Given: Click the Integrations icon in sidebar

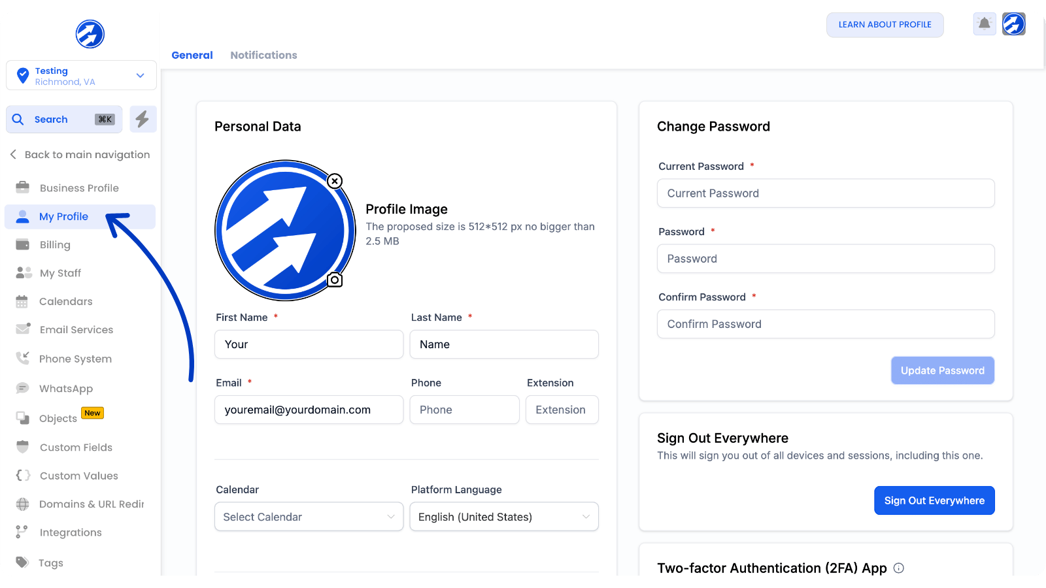Looking at the screenshot, I should coord(22,532).
